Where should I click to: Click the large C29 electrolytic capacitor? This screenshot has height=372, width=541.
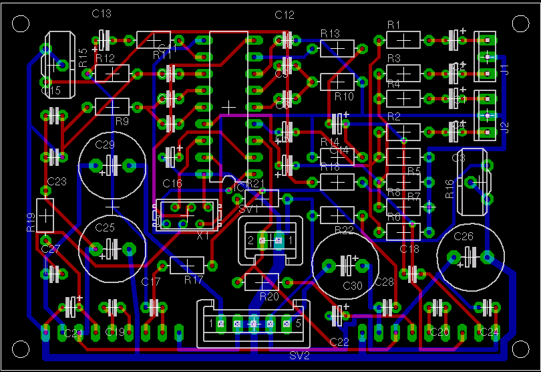point(112,165)
